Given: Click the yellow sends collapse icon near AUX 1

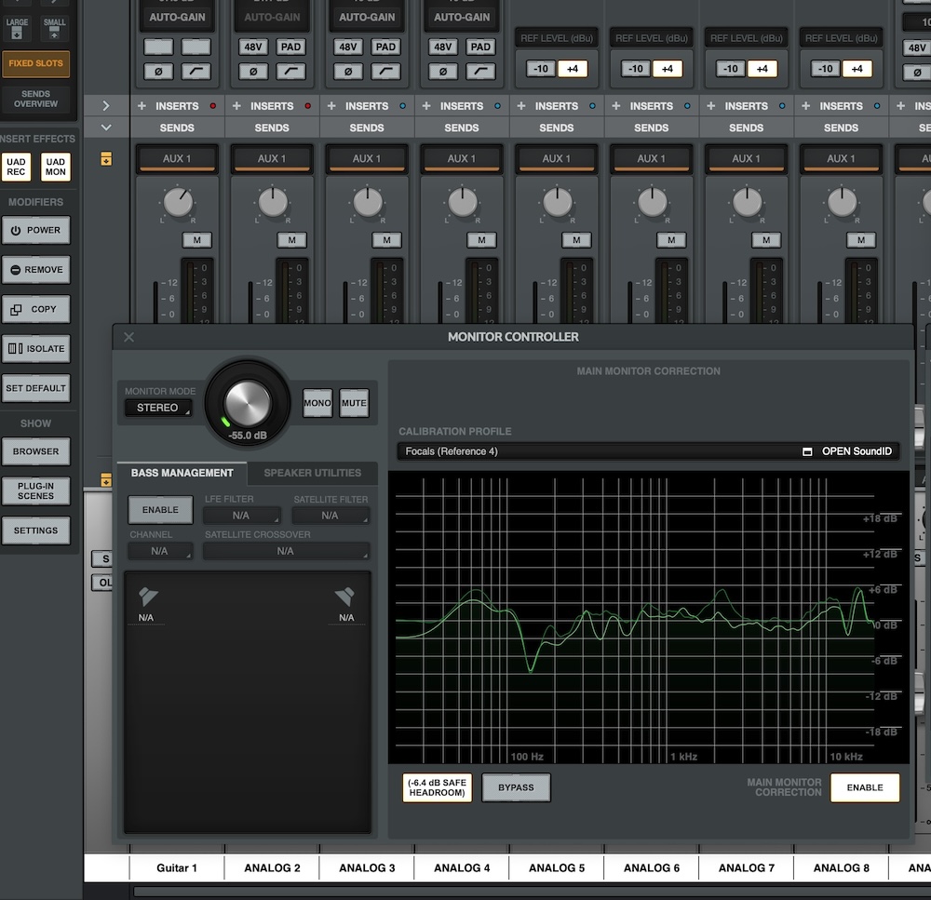Looking at the screenshot, I should [x=106, y=159].
